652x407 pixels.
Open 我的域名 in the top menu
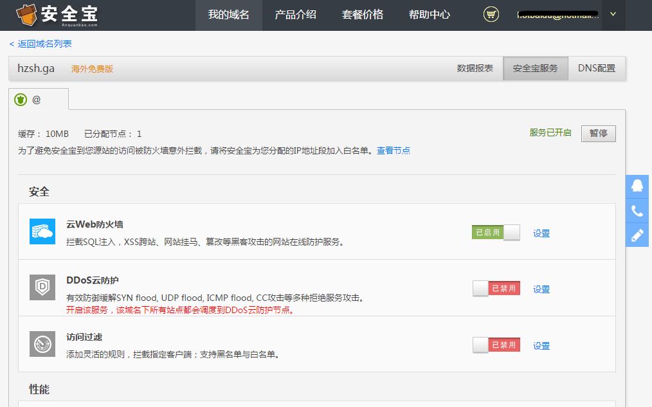pyautogui.click(x=228, y=15)
